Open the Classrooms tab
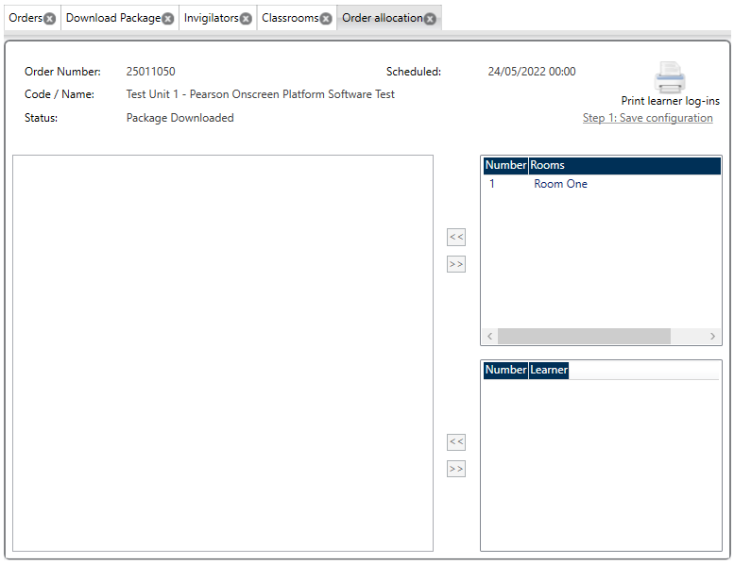 (289, 18)
